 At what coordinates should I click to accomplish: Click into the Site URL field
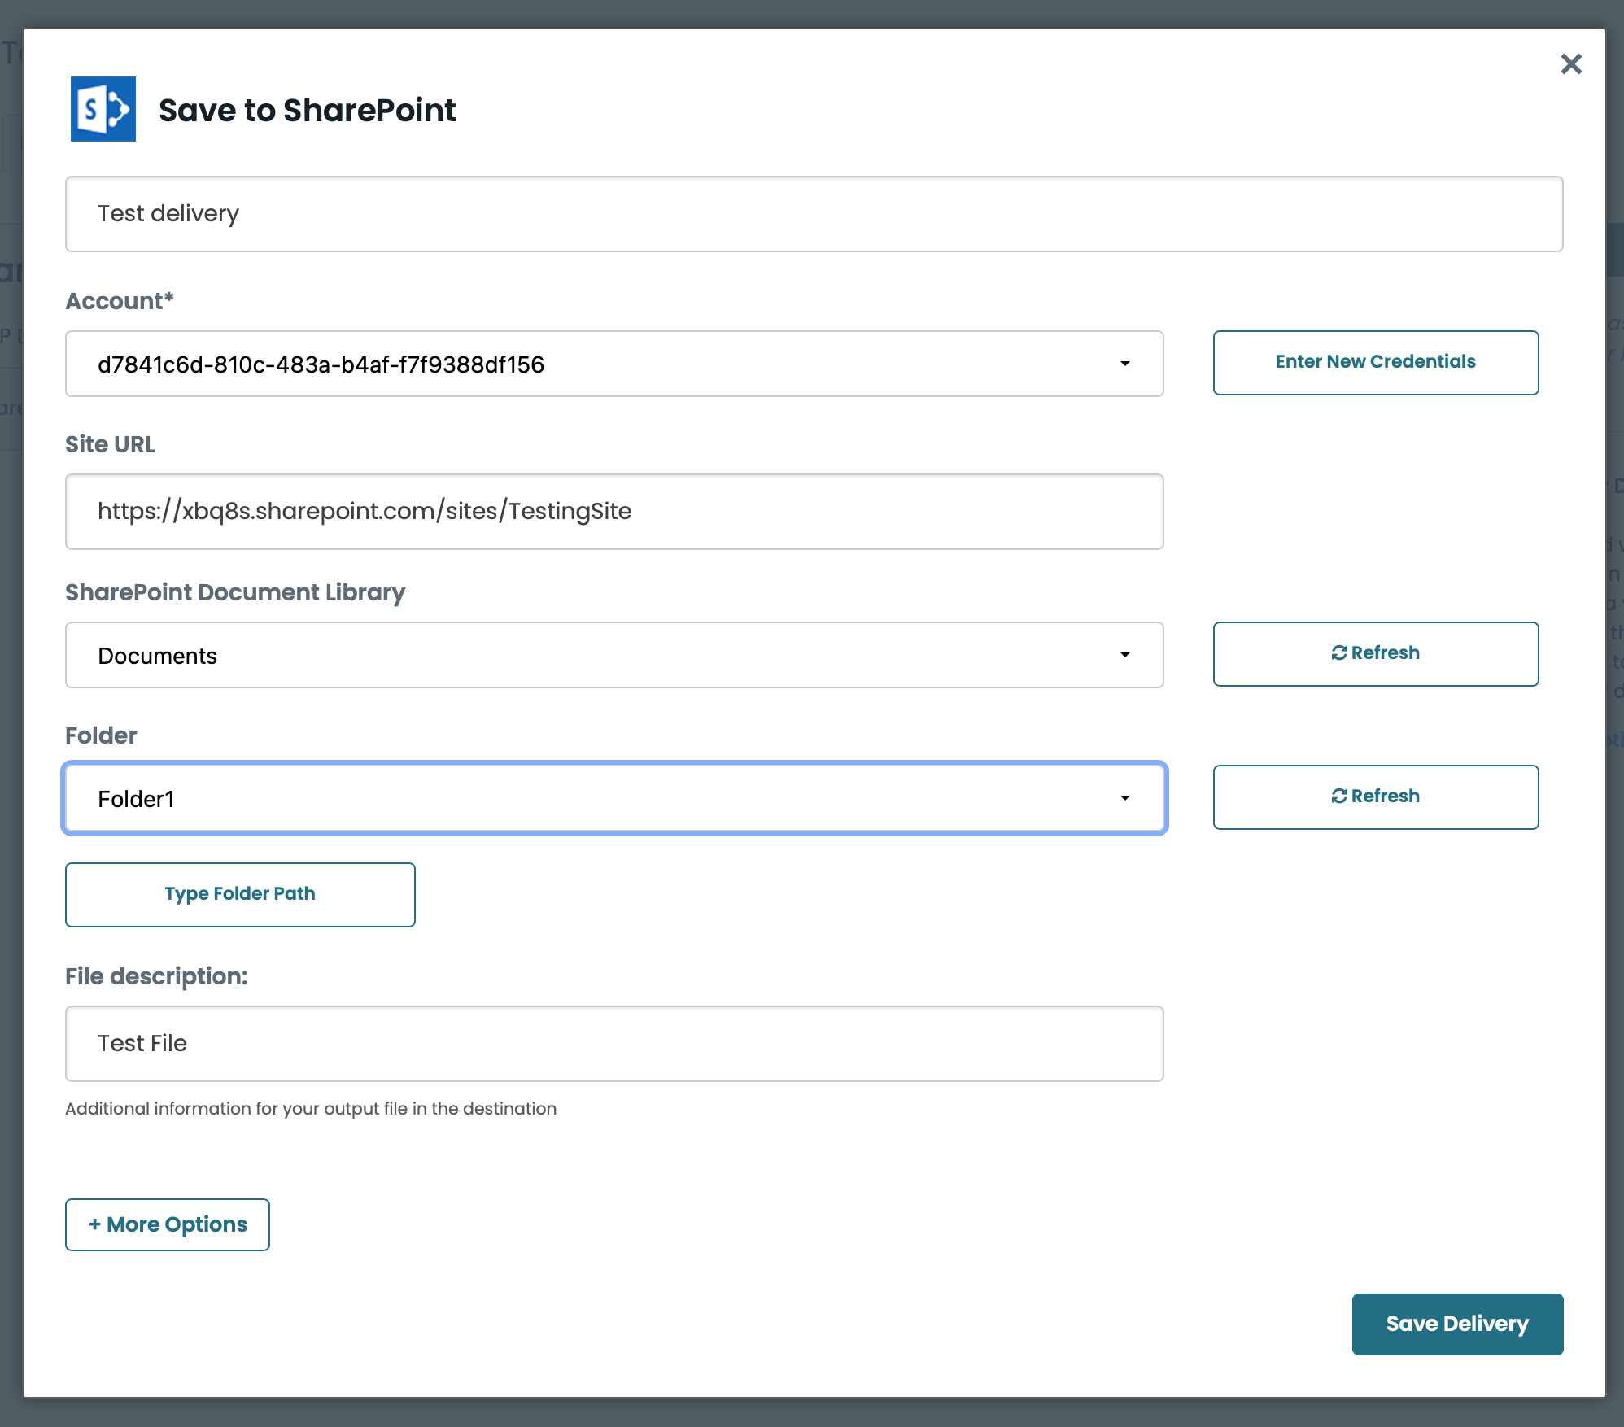coord(614,512)
